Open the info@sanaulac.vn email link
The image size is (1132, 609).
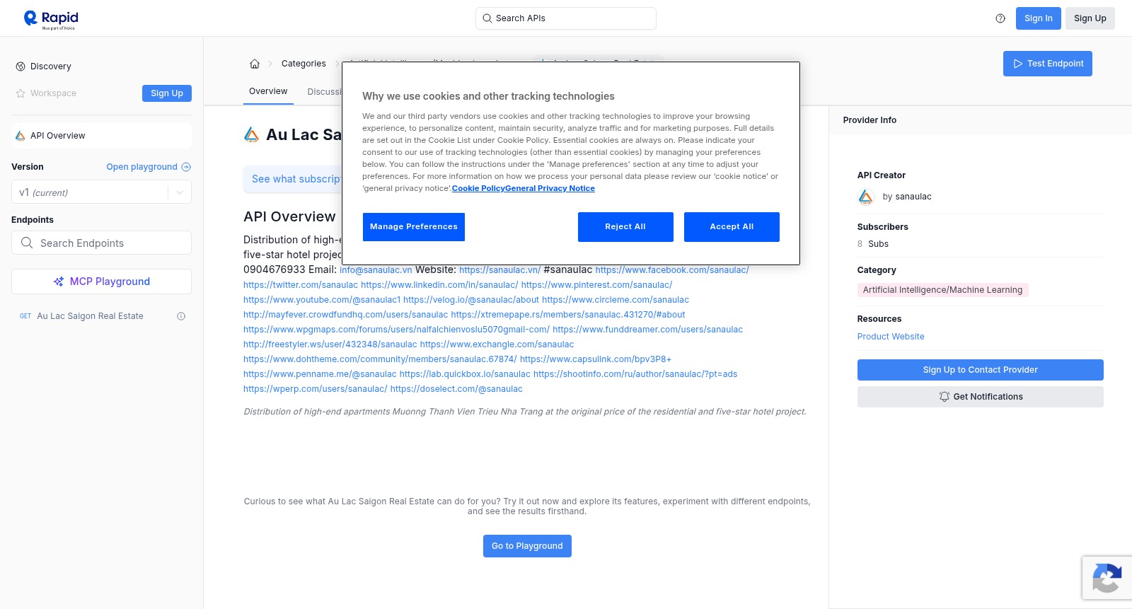(376, 270)
